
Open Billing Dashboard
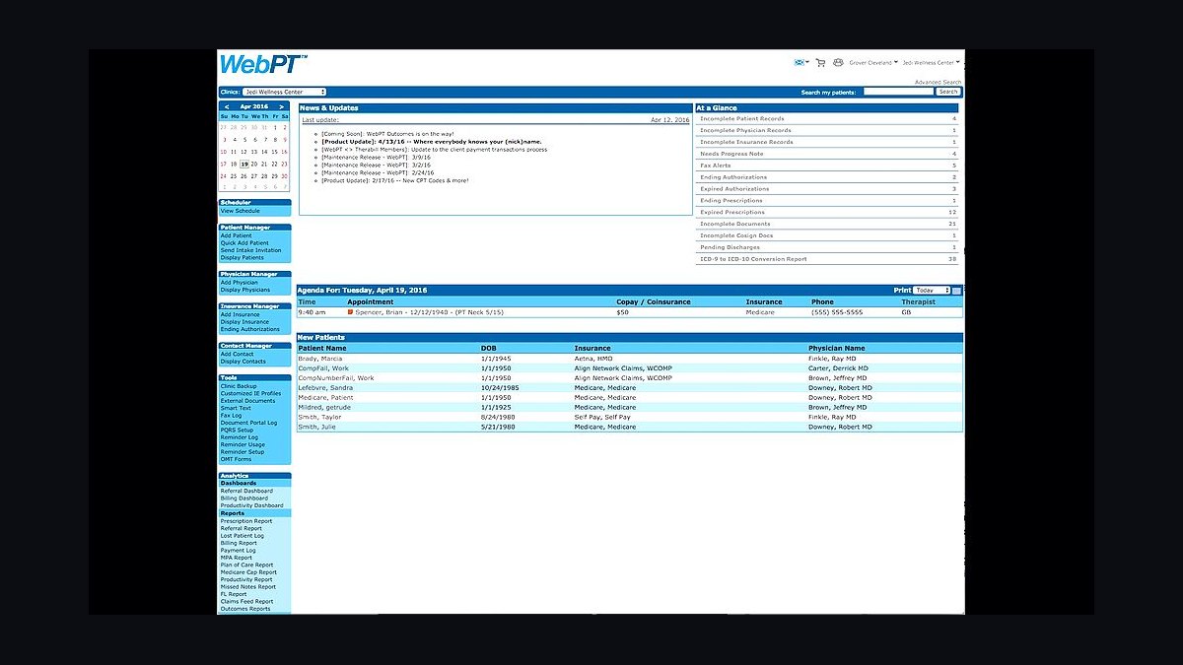click(x=244, y=499)
